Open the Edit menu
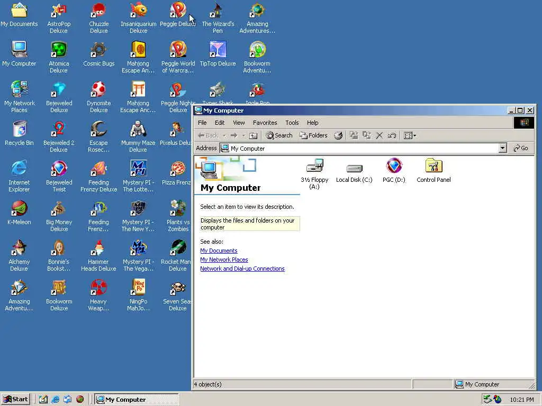This screenshot has width=542, height=406. (x=220, y=123)
